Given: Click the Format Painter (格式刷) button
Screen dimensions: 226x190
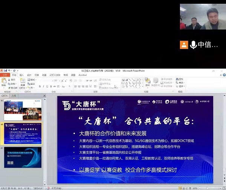Looking at the screenshot, I should pos(14,87).
